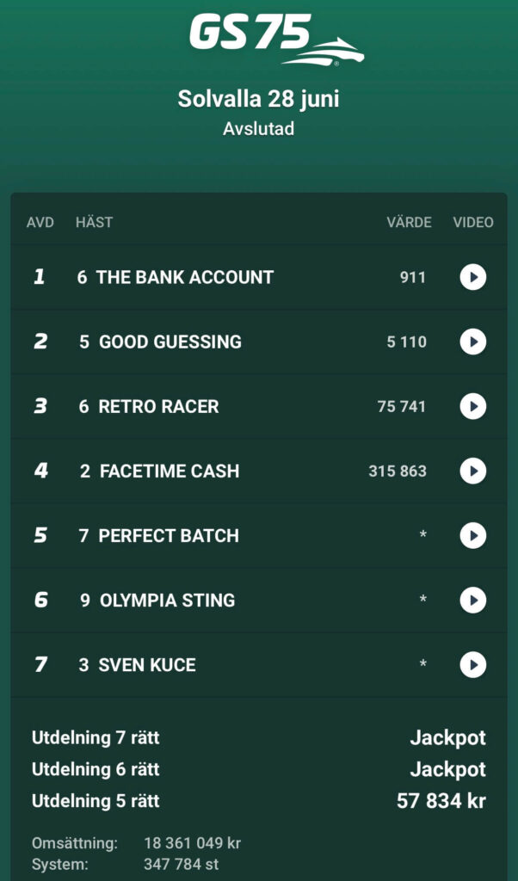
Task: Click the value 315 863 in row 4
Action: [x=398, y=471]
